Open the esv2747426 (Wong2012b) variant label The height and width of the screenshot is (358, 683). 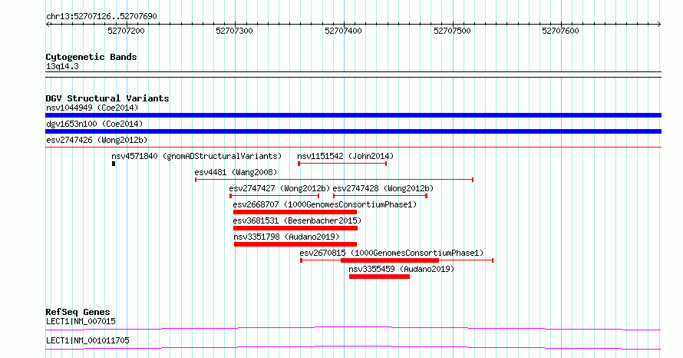(x=97, y=140)
